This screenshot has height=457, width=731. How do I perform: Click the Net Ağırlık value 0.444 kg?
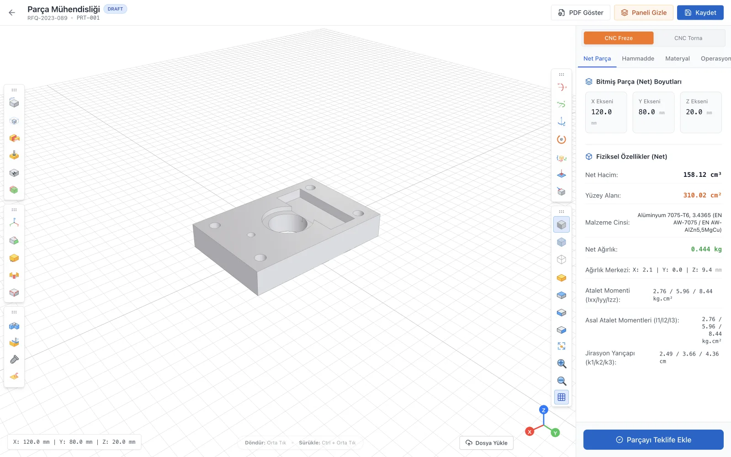(x=706, y=249)
